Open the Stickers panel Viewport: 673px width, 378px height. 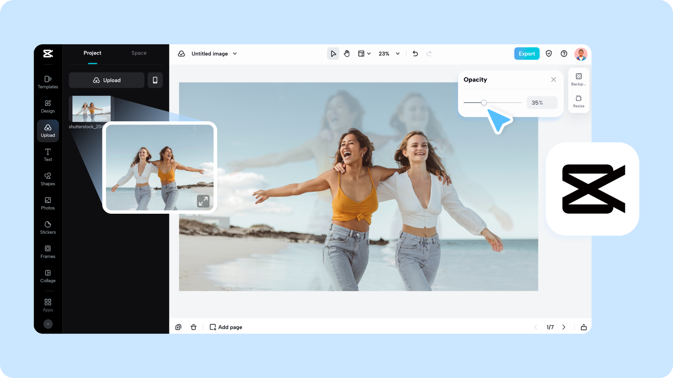pyautogui.click(x=48, y=228)
